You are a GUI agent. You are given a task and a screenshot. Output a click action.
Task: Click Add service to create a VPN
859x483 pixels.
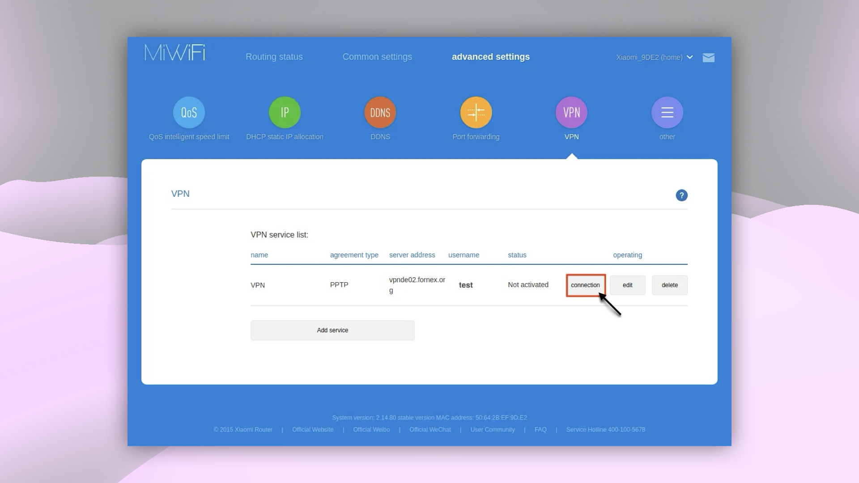[x=332, y=330]
